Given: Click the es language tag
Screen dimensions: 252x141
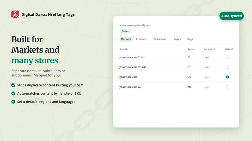Looking at the screenshot, I should tap(207, 67).
